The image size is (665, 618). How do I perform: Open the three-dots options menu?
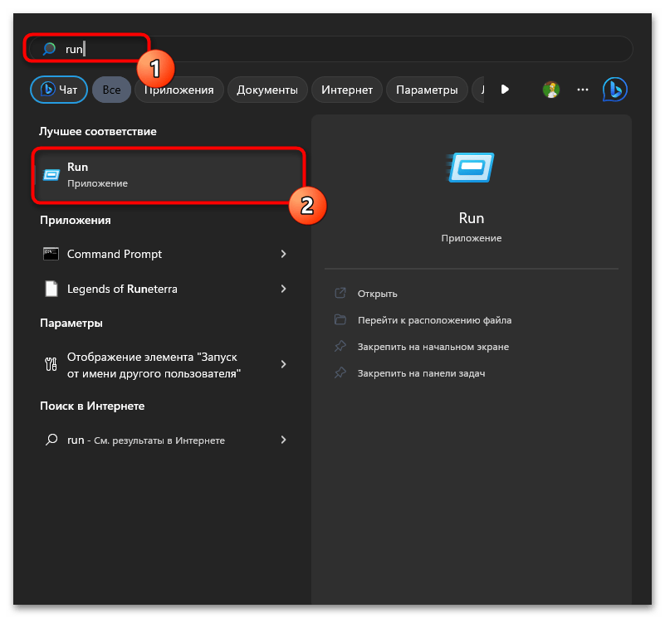(x=583, y=90)
